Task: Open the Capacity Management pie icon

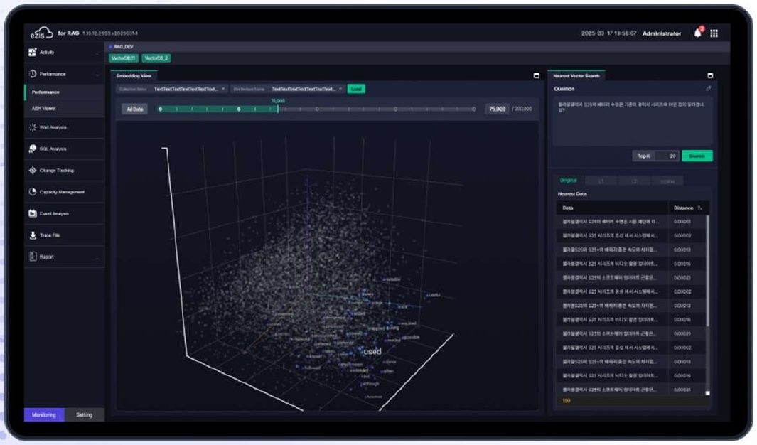Action: [33, 192]
